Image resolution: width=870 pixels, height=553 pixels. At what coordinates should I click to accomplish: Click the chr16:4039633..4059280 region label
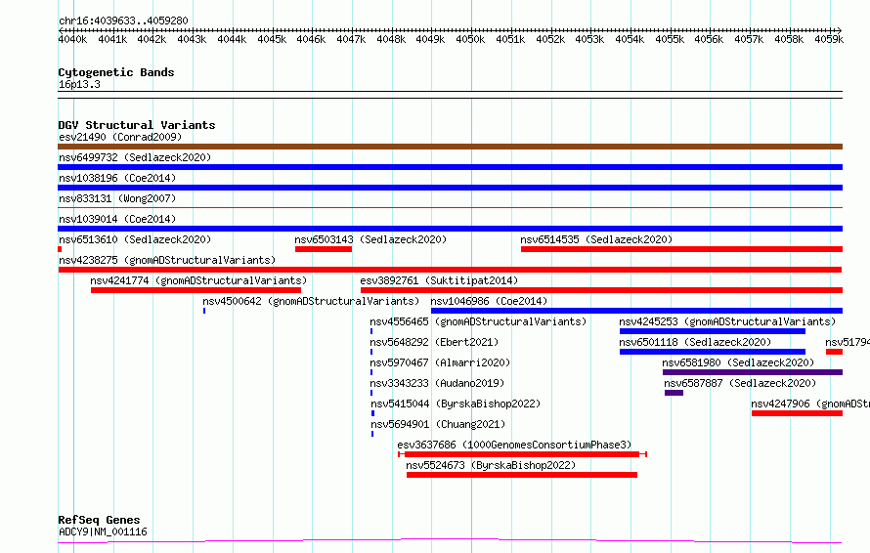pos(123,21)
